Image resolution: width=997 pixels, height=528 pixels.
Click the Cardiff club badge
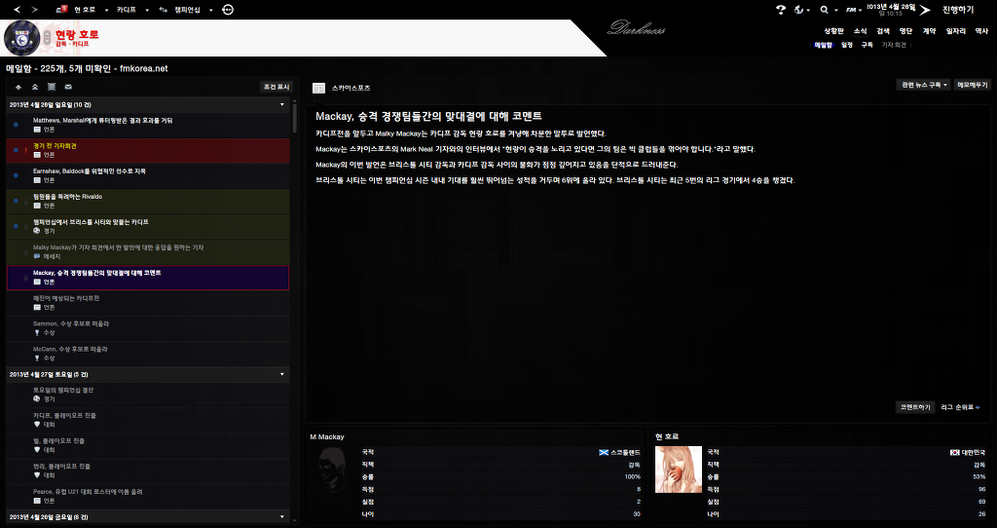click(22, 38)
